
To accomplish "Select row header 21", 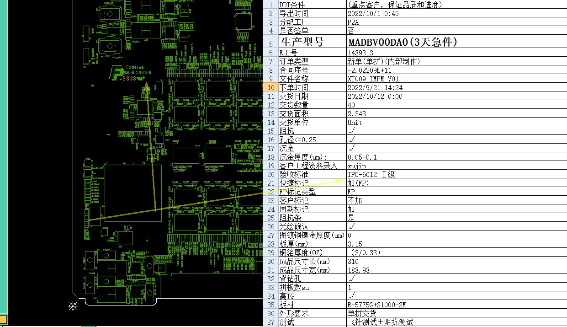I will coord(270,183).
